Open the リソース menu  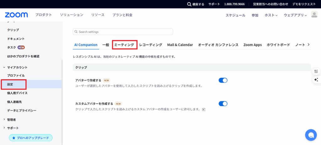click(x=98, y=15)
